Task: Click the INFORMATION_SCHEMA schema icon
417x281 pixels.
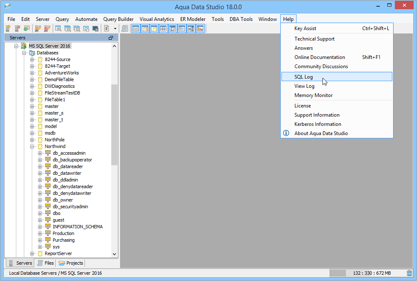Action: pos(48,227)
